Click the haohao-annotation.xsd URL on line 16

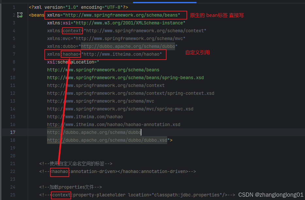(114, 124)
